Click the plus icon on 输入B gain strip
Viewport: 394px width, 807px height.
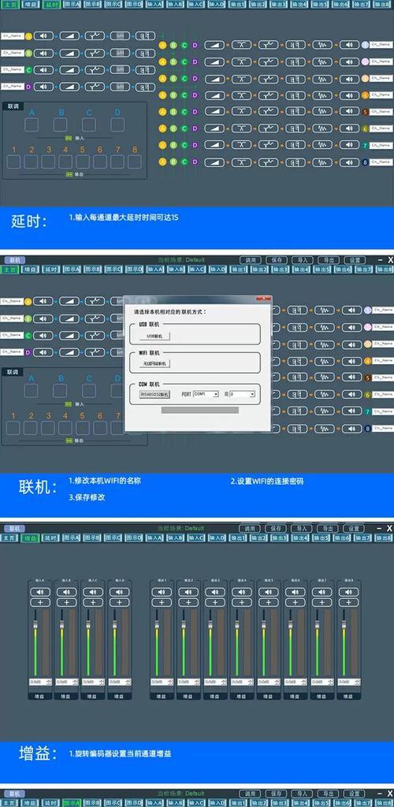[x=67, y=602]
